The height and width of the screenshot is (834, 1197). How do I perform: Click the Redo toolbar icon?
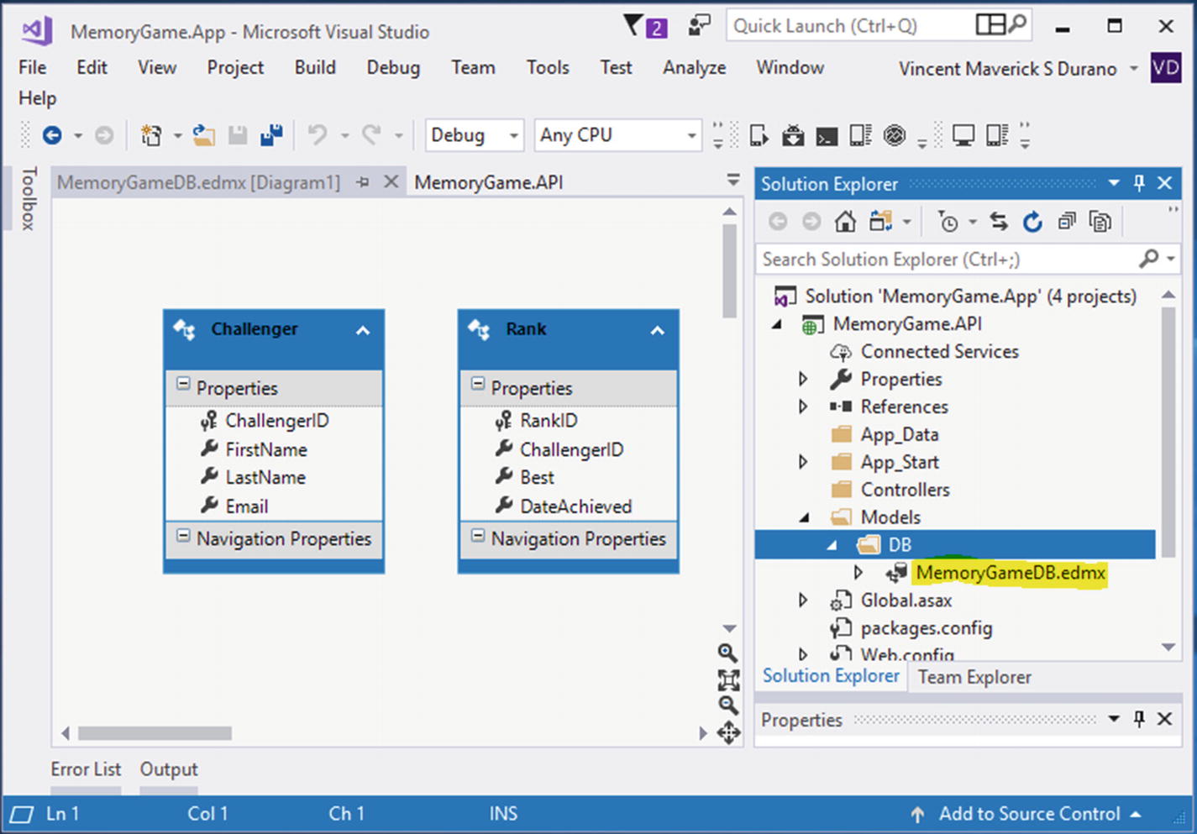(x=372, y=135)
